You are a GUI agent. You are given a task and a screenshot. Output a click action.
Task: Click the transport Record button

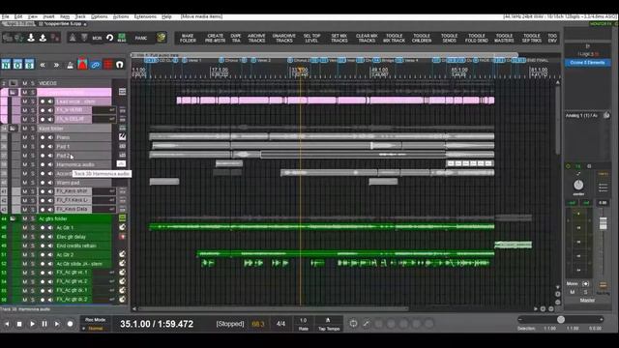[x=70, y=324]
